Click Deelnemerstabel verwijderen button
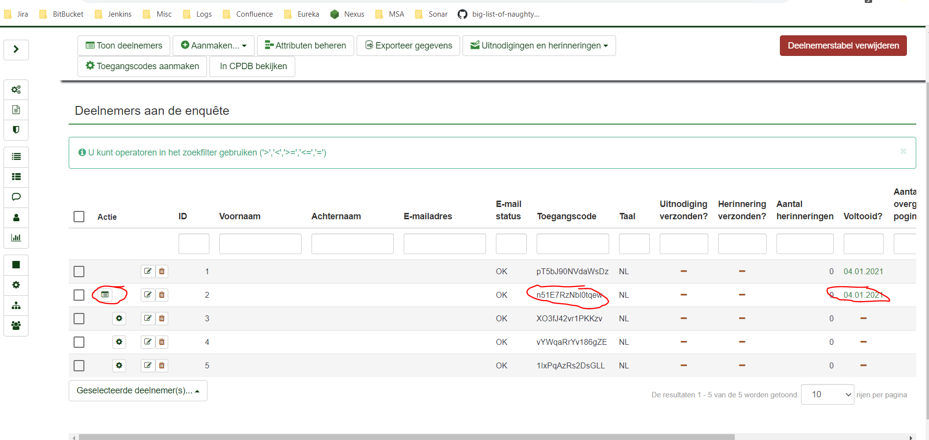929x440 pixels. point(843,46)
